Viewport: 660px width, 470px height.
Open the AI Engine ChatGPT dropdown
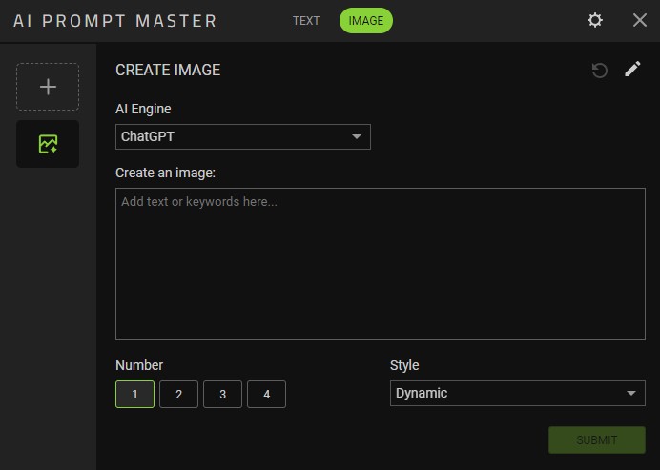click(x=243, y=136)
